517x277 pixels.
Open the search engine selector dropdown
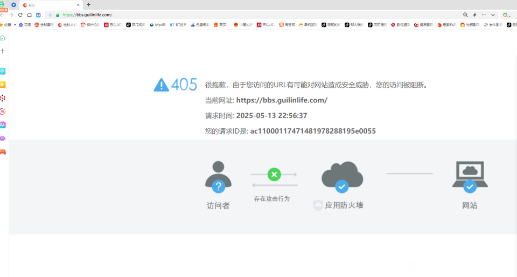pos(507,15)
